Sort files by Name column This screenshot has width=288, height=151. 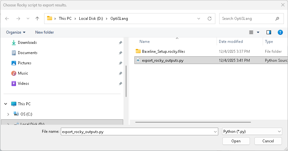pyautogui.click(x=145, y=42)
